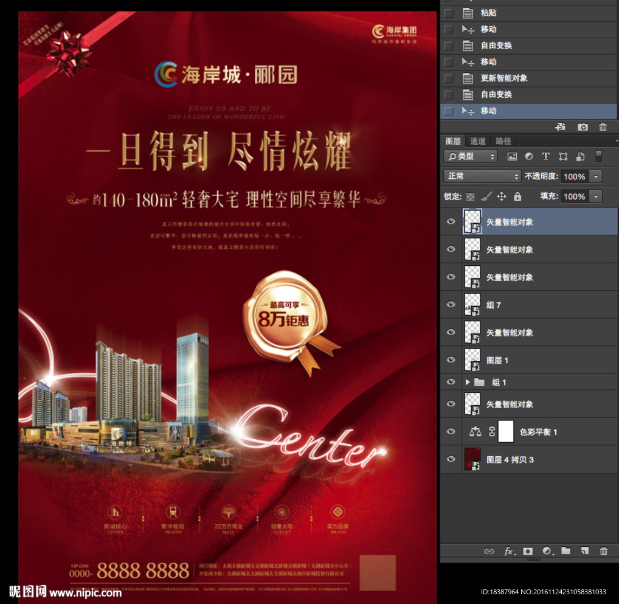619x604 pixels.
Task: Click the add layer style fx icon
Action: [509, 551]
